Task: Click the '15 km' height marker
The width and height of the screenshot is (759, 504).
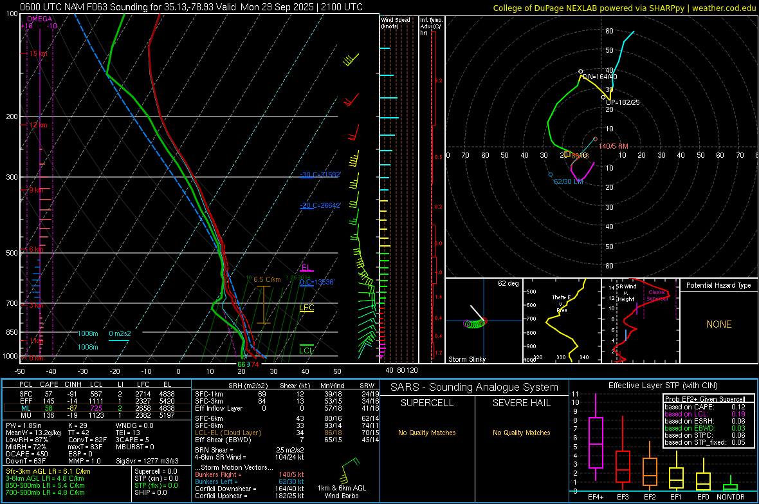Action: (38, 53)
